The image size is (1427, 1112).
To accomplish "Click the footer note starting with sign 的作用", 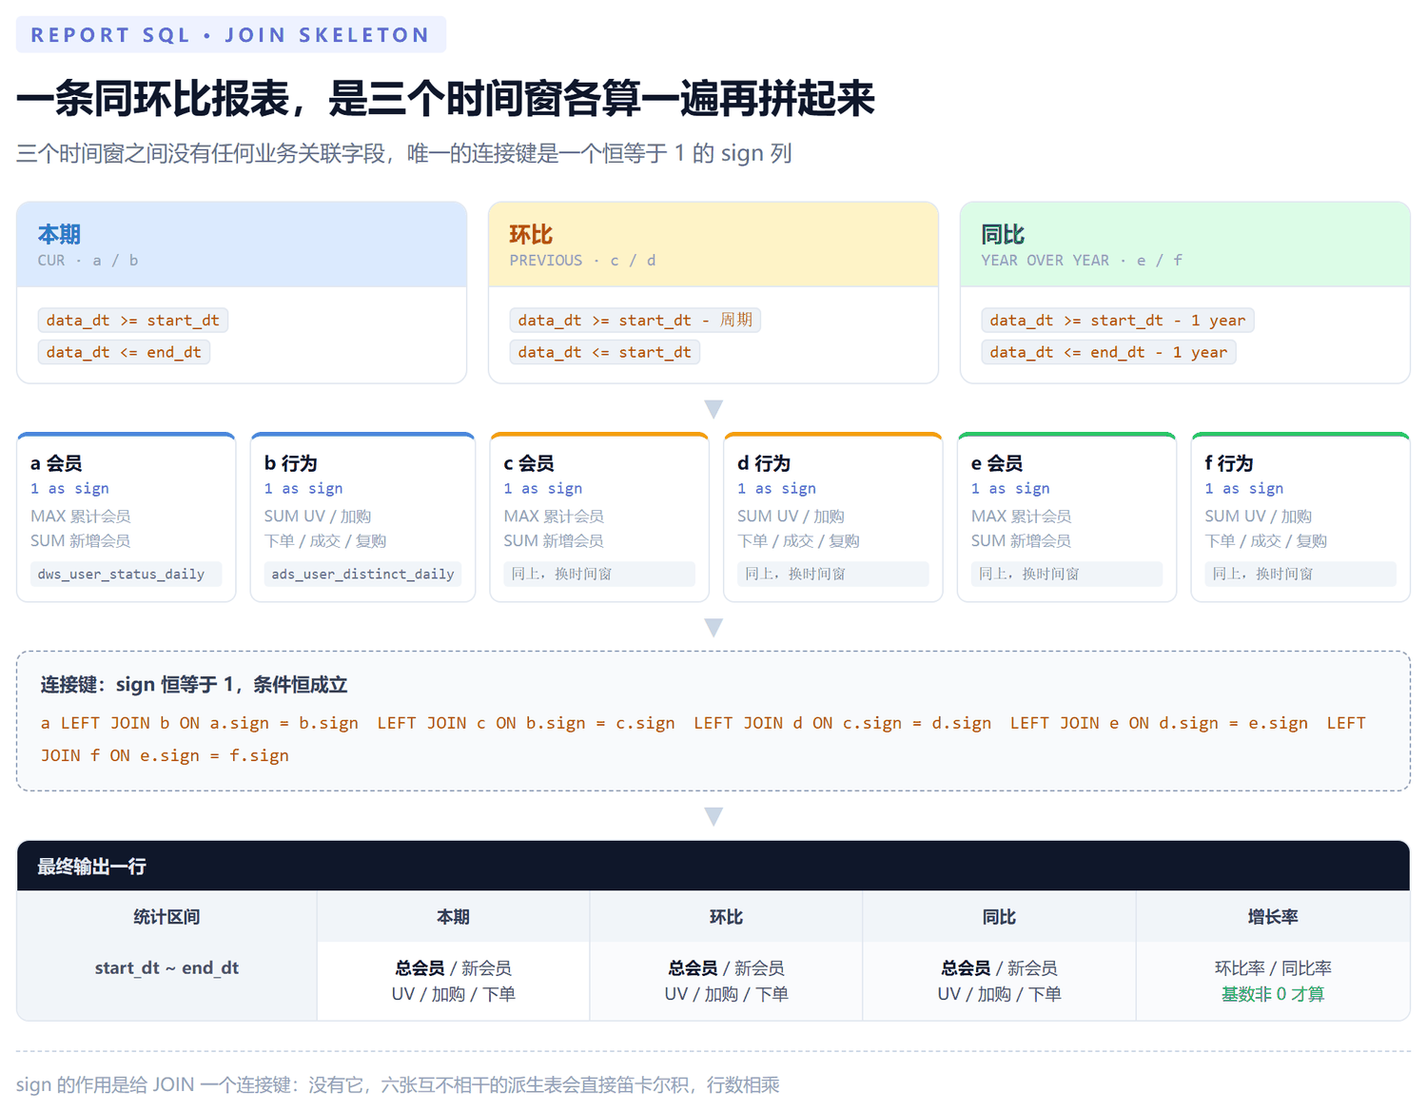I will coord(398,1084).
